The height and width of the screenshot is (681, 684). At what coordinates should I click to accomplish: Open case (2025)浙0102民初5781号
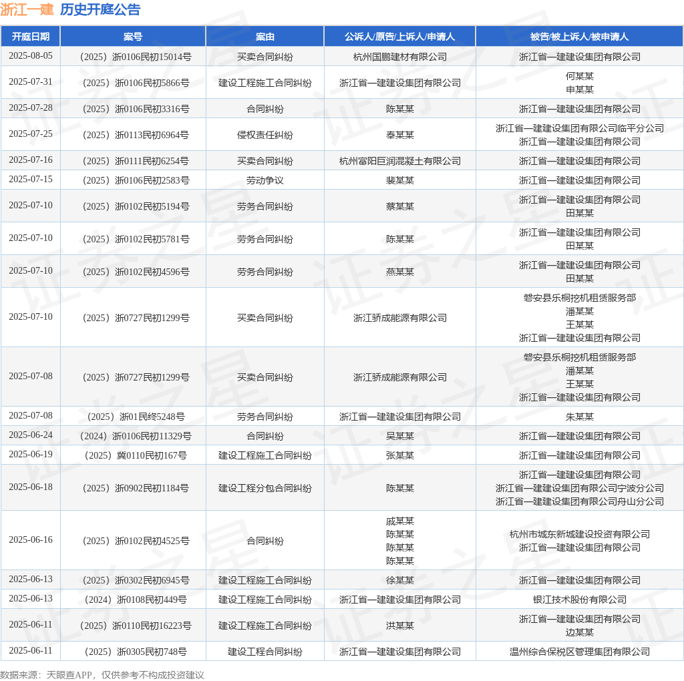136,239
